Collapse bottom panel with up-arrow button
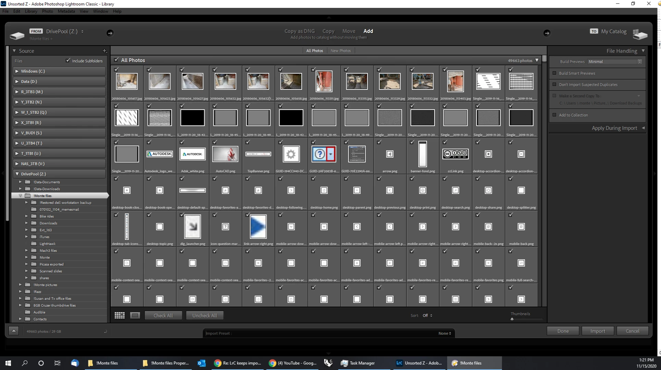 tap(14, 331)
